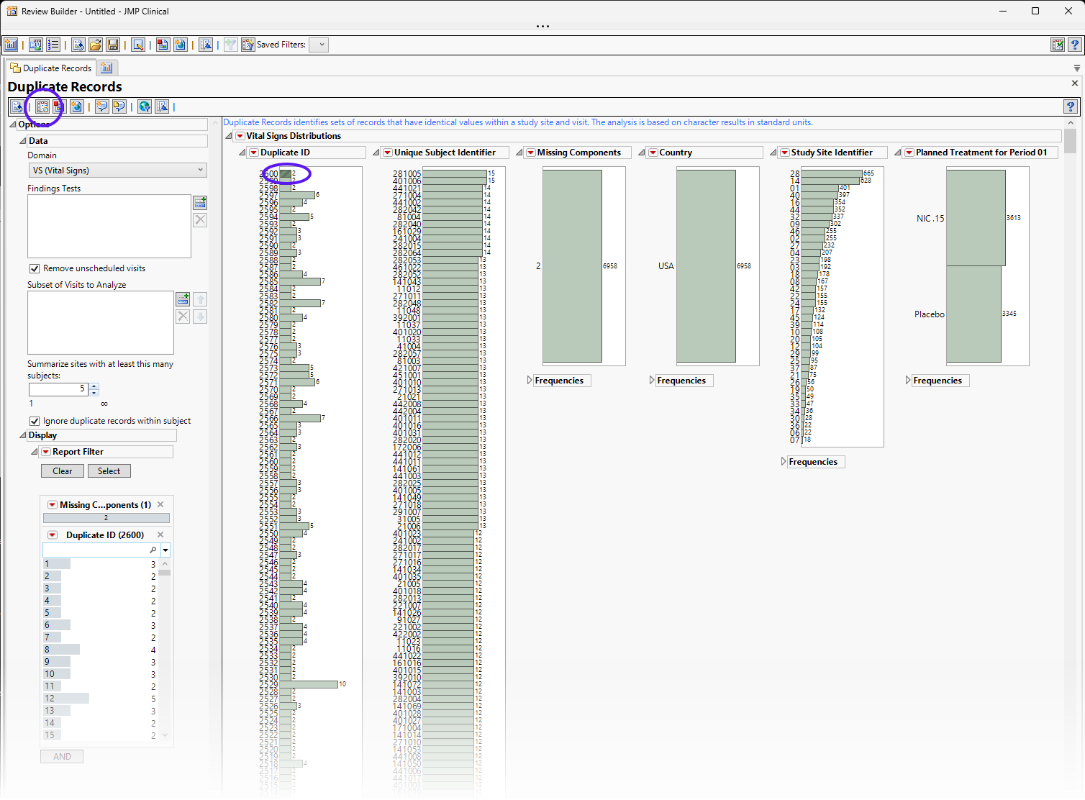Switch to the Duplicate Records tab
The image size is (1085, 800).
(51, 68)
